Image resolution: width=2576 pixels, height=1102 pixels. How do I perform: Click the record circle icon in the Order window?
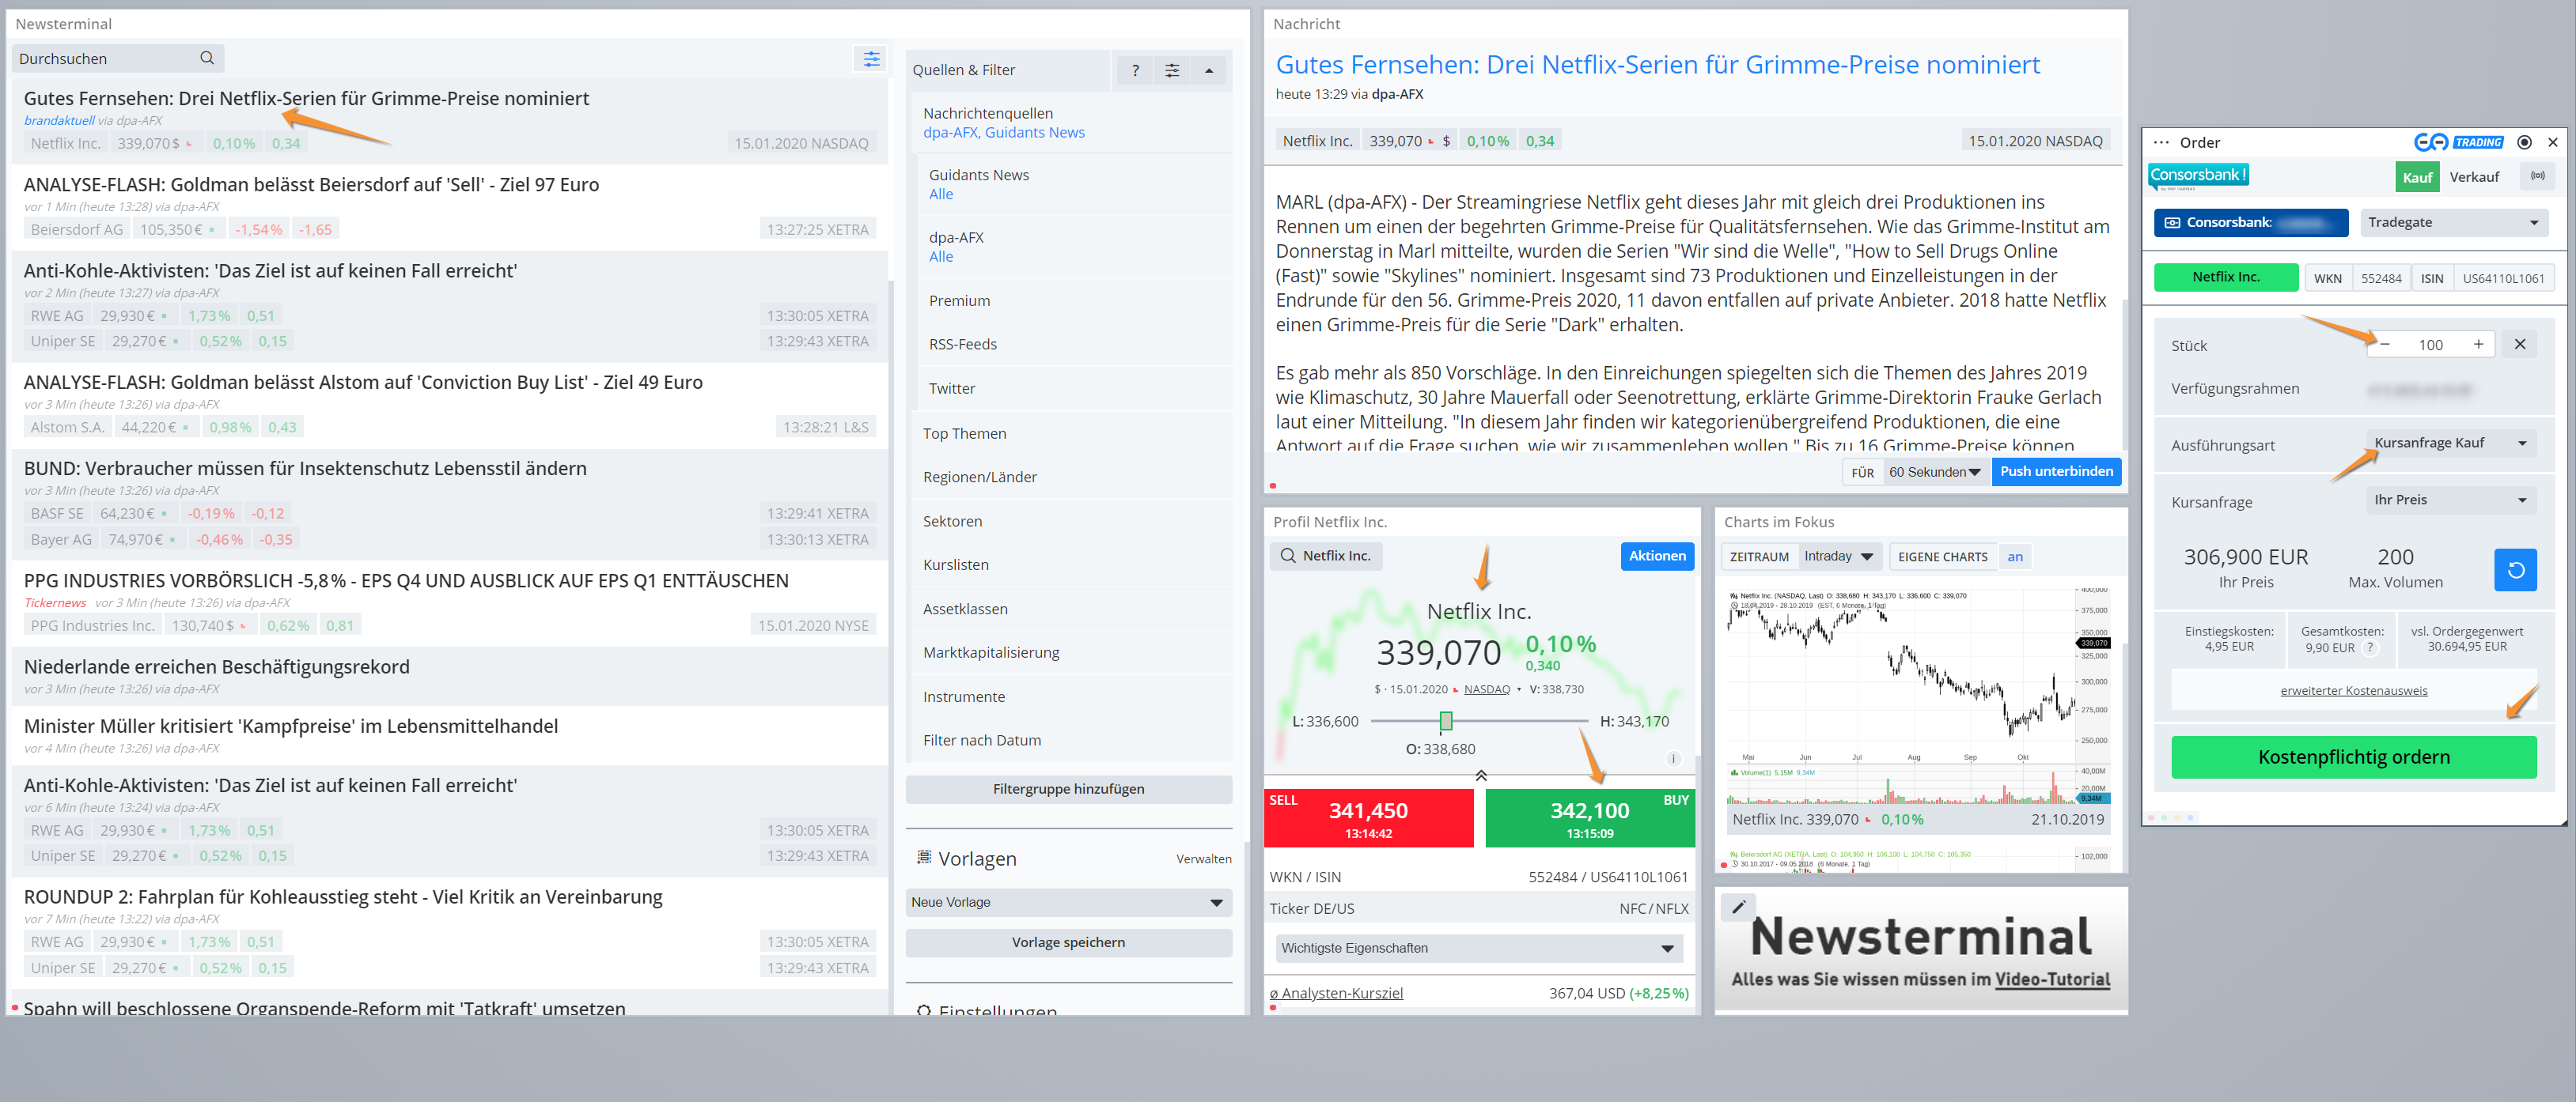(2524, 142)
